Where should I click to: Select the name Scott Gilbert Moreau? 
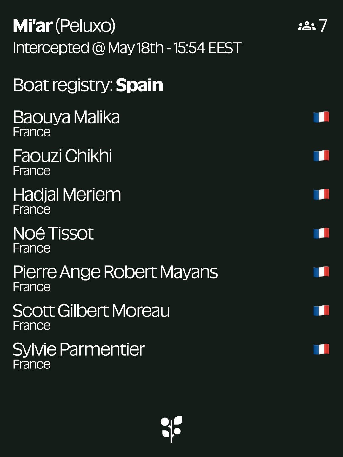[x=91, y=311]
